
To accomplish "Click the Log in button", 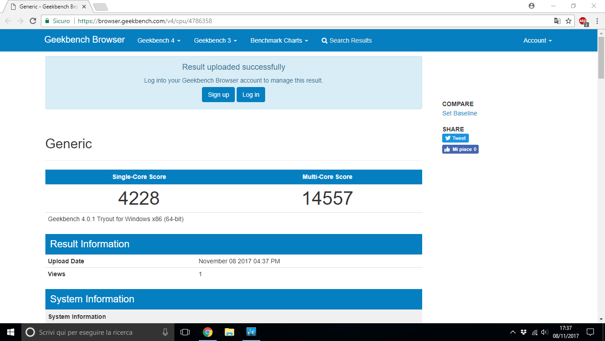I will (x=251, y=95).
